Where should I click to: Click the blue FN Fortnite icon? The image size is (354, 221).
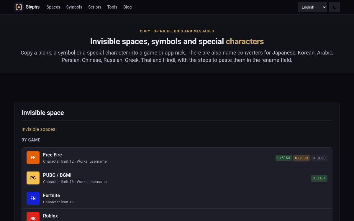(33, 198)
